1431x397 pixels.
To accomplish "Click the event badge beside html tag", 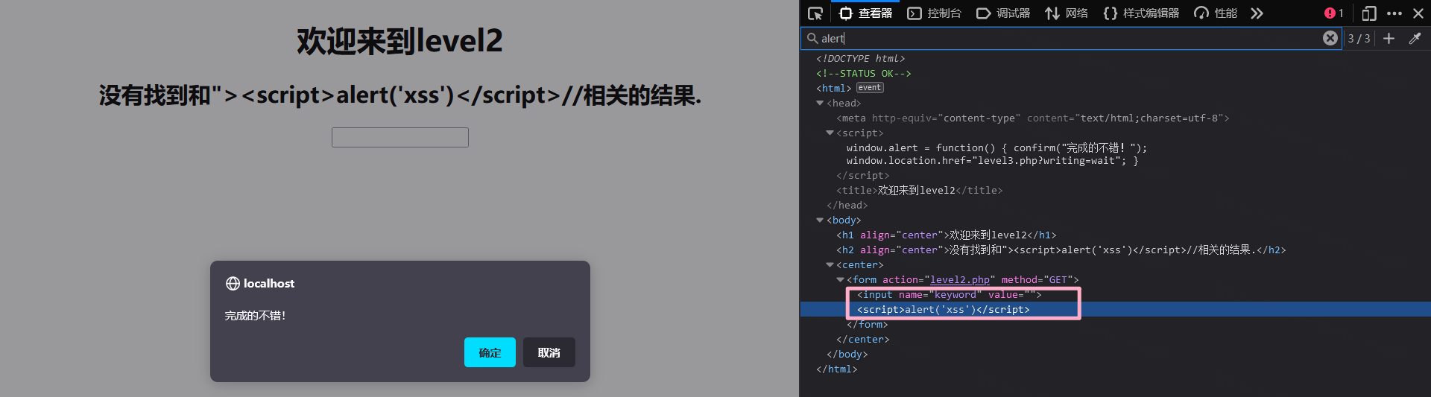I will (x=869, y=88).
